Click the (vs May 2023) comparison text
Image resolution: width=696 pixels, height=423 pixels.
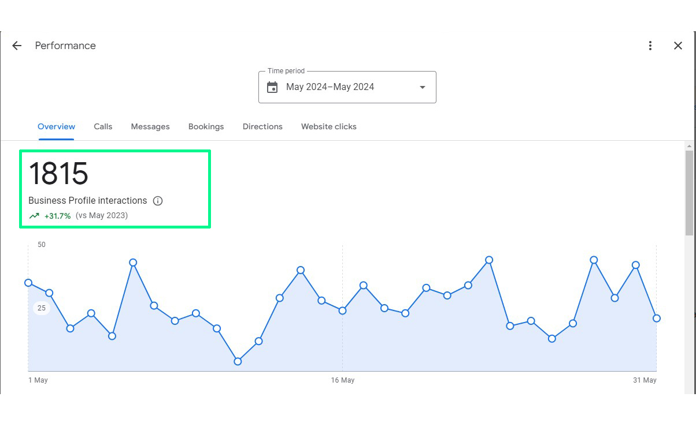[x=102, y=216]
